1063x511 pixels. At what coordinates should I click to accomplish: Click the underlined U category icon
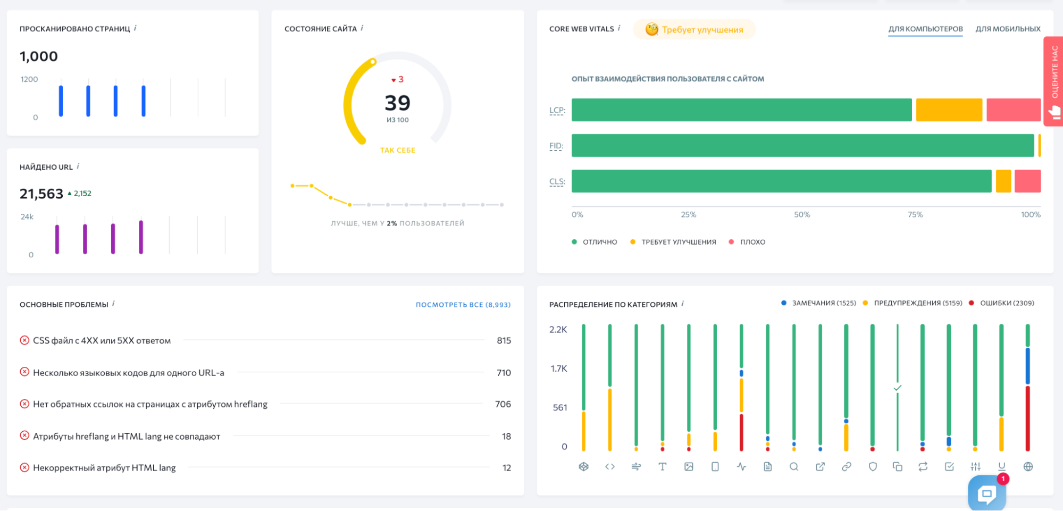pyautogui.click(x=1002, y=466)
